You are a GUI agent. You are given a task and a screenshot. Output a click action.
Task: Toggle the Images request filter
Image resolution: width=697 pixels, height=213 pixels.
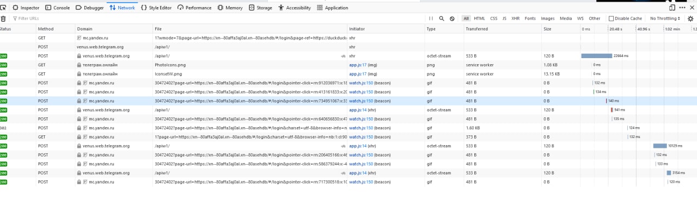(x=548, y=18)
